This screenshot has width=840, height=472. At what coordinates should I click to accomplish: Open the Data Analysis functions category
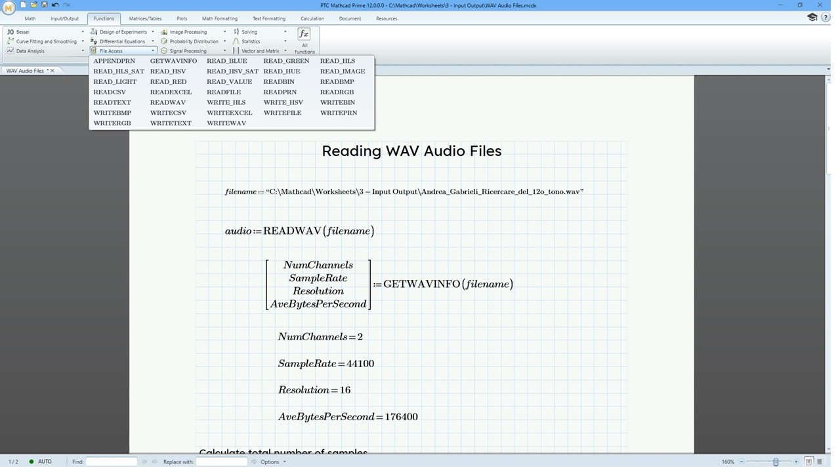pos(46,51)
